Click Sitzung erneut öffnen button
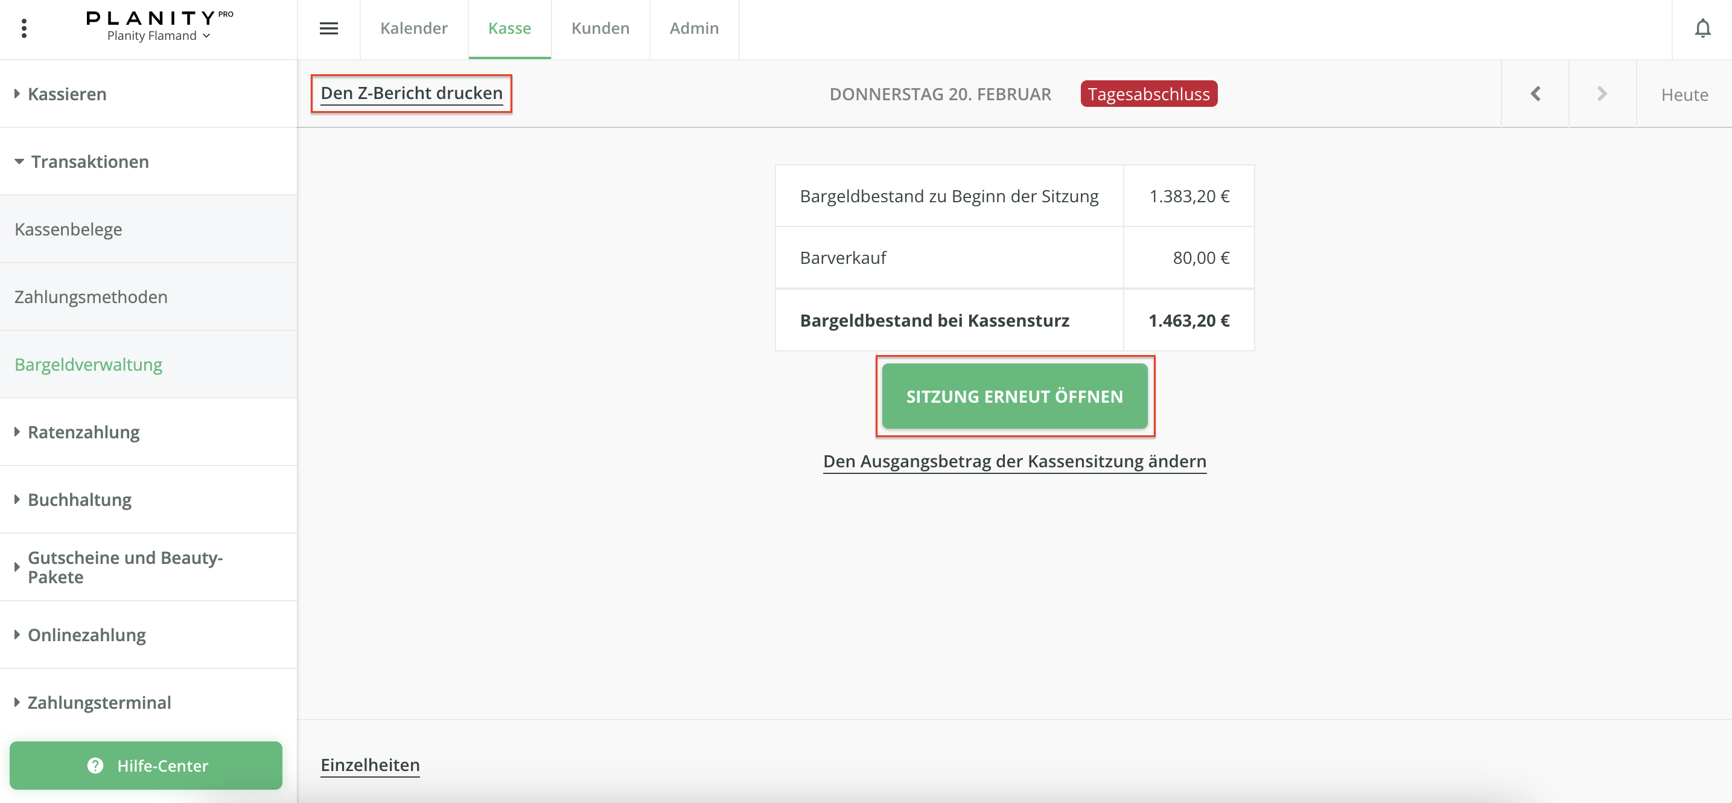Image resolution: width=1732 pixels, height=803 pixels. click(x=1014, y=396)
